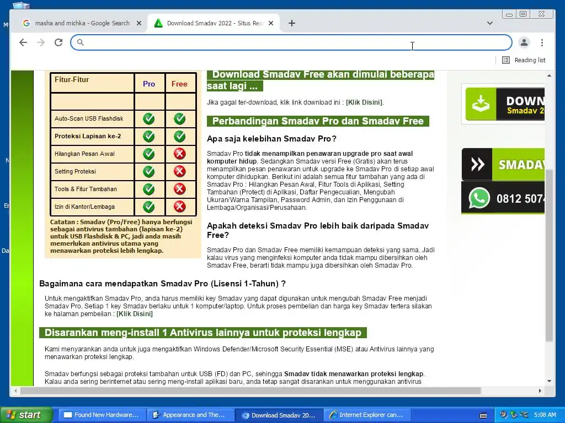The width and height of the screenshot is (565, 423).
Task: Click Pro checkmark for Tools & Fitur Tambahan
Action: pos(149,189)
